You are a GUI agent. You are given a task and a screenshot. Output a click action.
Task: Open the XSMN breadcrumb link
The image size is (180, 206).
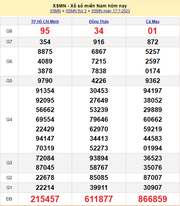pyautogui.click(x=55, y=11)
